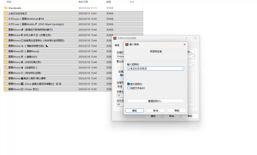Click folder icon of 上老王论坛当老王 row
257x155 pixels.
[6, 13]
